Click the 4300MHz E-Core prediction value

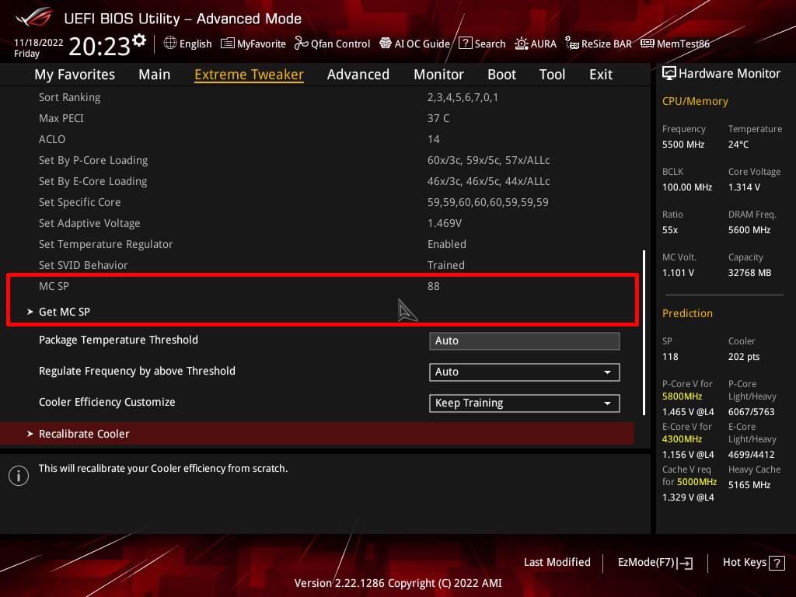tap(682, 439)
